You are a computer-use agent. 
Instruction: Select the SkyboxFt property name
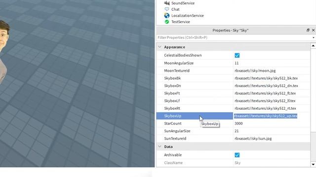click(x=172, y=93)
